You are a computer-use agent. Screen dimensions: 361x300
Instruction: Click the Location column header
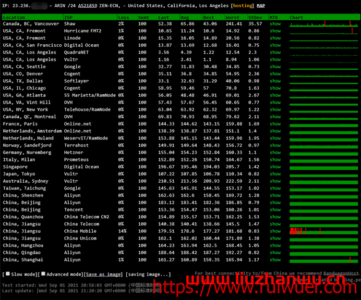pos(14,17)
